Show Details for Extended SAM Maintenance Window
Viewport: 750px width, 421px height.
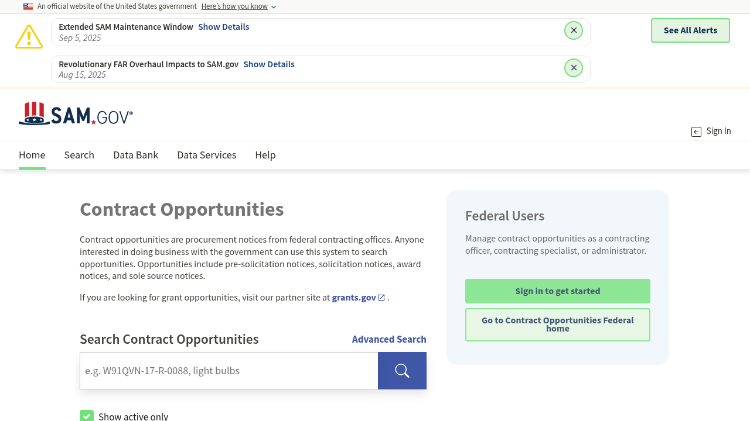pyautogui.click(x=223, y=27)
